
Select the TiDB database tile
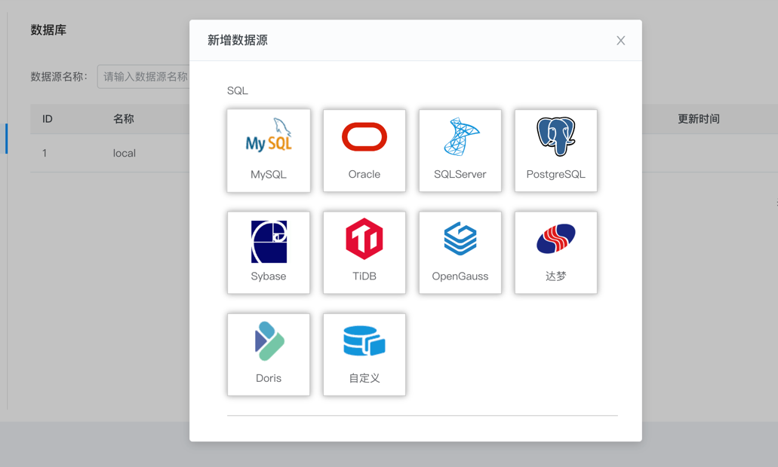click(364, 252)
